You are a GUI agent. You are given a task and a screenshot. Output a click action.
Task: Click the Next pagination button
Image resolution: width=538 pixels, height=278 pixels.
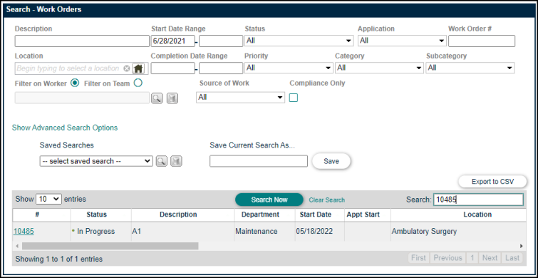pos(490,258)
